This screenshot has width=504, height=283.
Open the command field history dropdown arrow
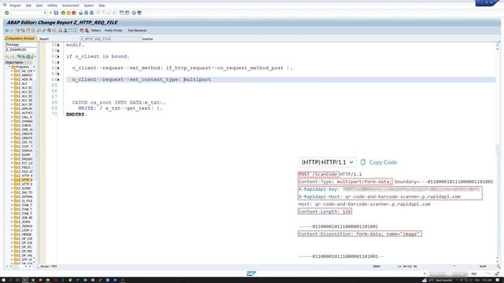(x=45, y=13)
